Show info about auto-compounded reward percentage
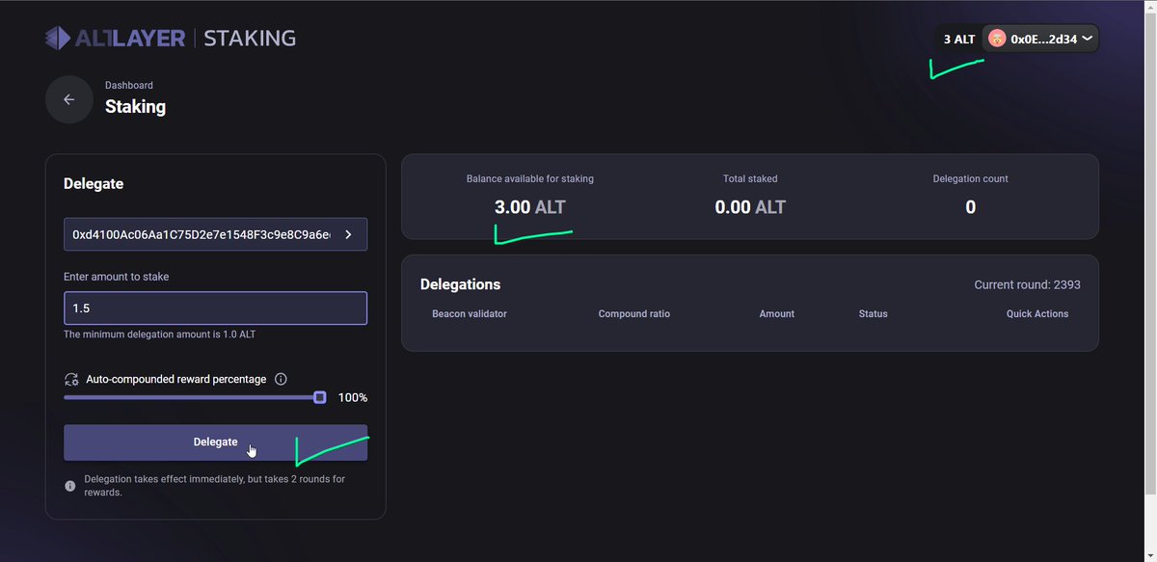This screenshot has height=562, width=1157. tap(282, 379)
